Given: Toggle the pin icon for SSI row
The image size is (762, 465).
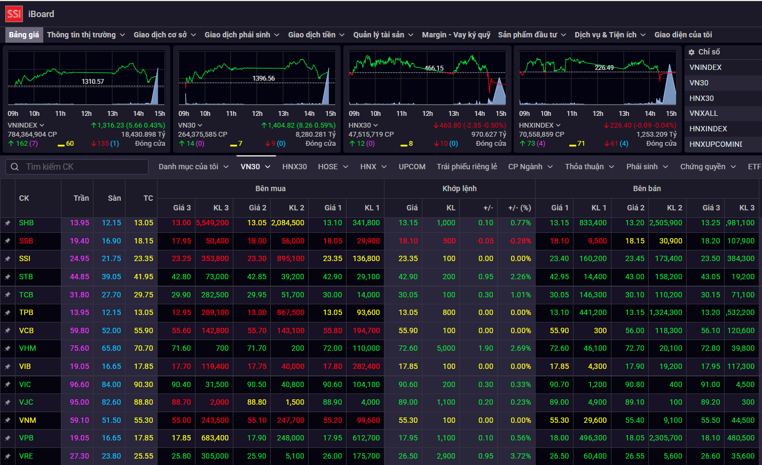Looking at the screenshot, I should tap(7, 259).
